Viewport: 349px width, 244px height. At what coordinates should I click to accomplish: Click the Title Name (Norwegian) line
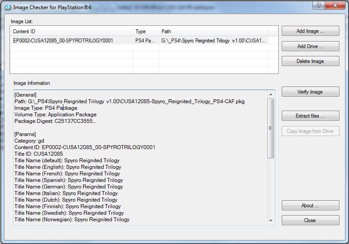(72, 220)
